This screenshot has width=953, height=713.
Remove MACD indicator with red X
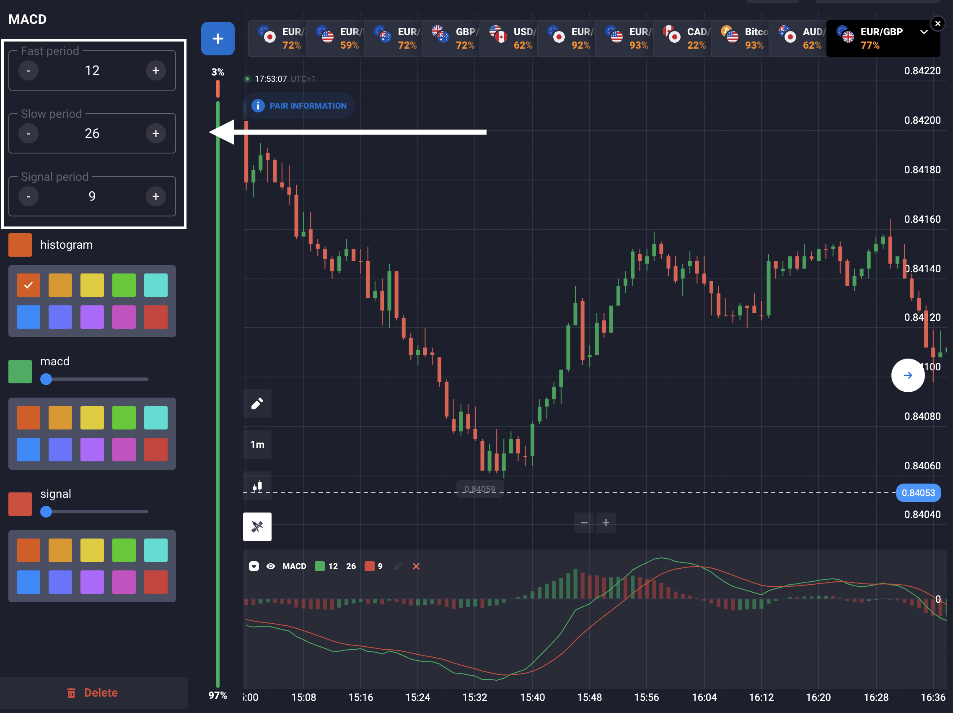pyautogui.click(x=416, y=566)
